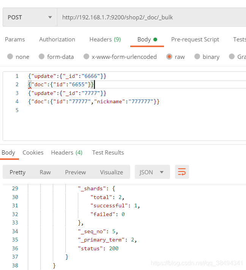This screenshot has height=270, width=246.
Task: Switch to the response Cookies tab
Action: 33,153
